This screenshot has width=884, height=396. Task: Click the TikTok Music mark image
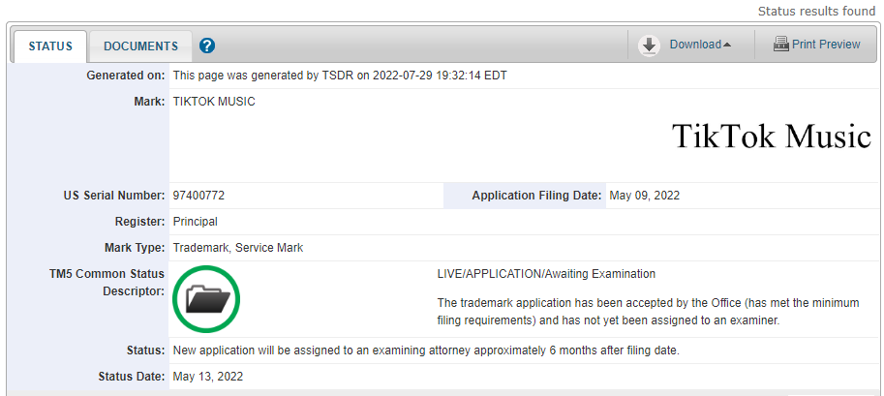click(x=772, y=136)
